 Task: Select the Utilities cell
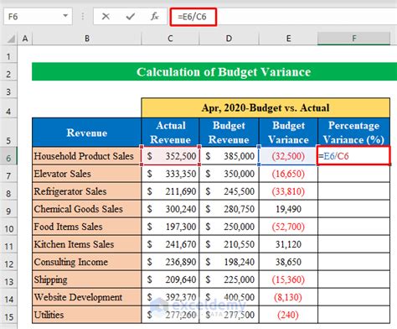87,315
